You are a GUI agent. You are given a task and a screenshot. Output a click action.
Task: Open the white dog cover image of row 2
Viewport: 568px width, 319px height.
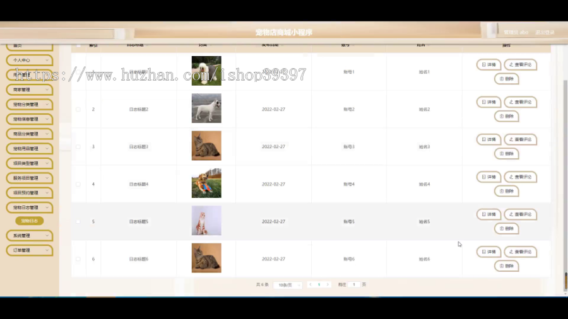coord(206,108)
